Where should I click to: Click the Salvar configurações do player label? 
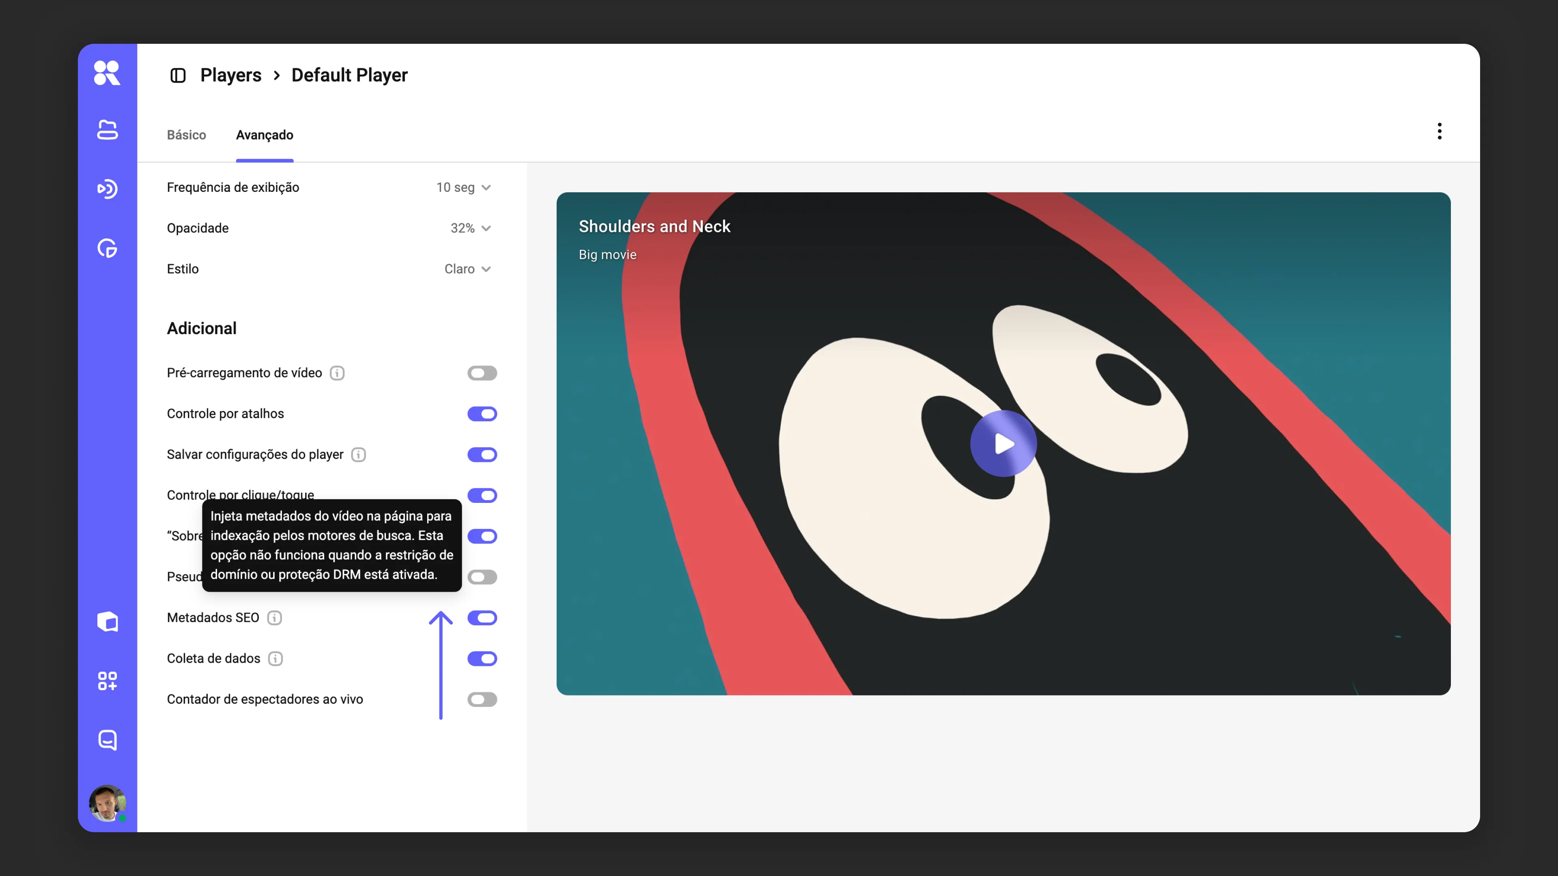[255, 455]
